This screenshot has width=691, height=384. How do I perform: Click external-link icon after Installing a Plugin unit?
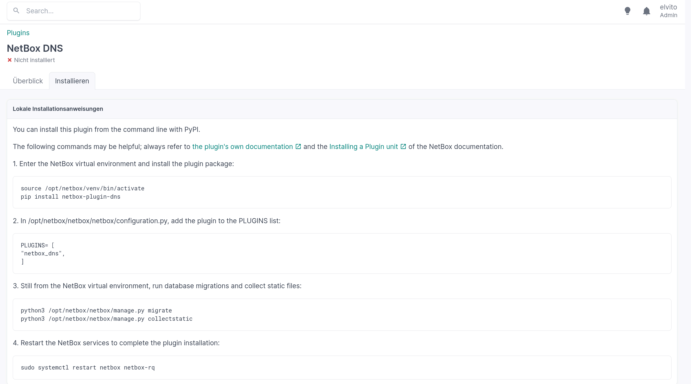pyautogui.click(x=403, y=147)
